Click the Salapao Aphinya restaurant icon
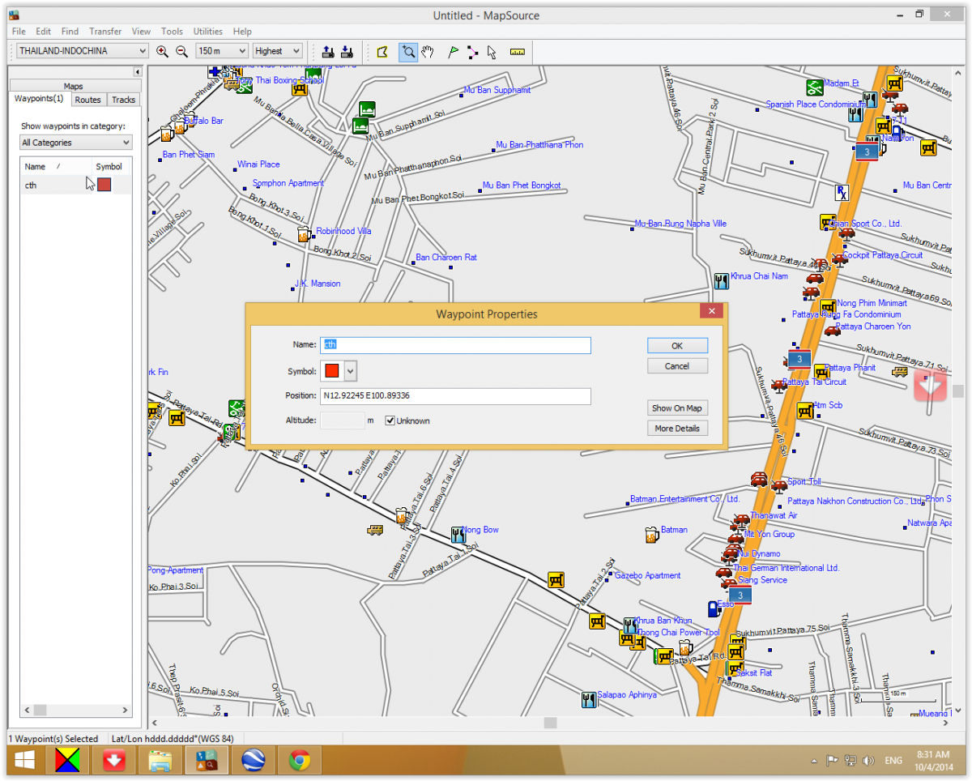 click(589, 698)
